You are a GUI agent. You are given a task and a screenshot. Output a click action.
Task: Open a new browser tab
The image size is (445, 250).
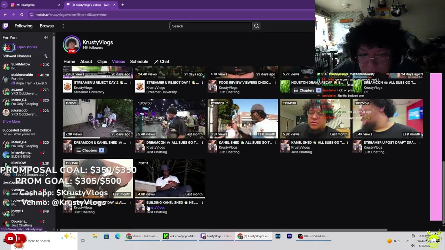tap(123, 5)
